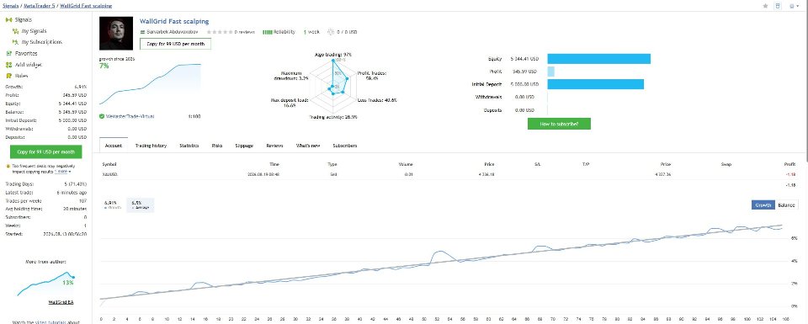This screenshot has width=808, height=324.
Task: Click the Volume column header
Action: click(406, 164)
